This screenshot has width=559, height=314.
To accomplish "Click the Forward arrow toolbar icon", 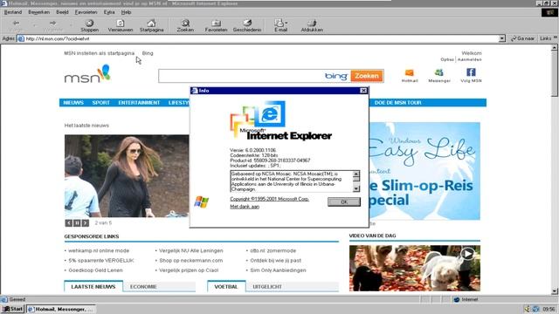I will [52, 24].
